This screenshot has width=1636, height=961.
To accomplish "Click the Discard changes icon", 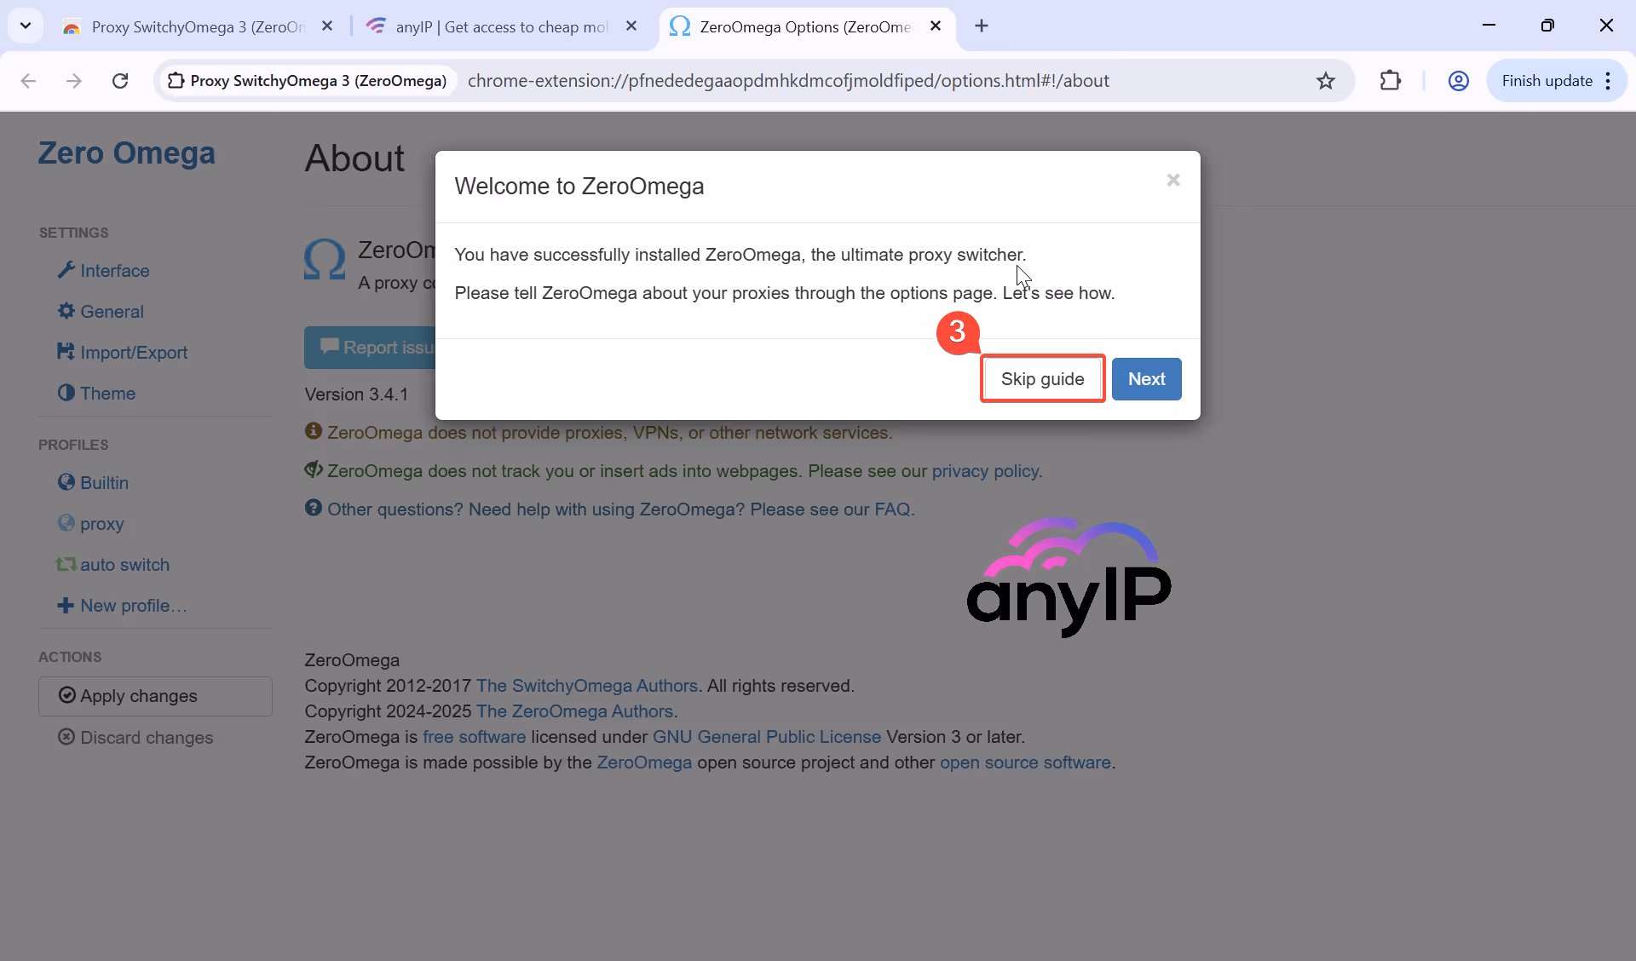I will 68,738.
